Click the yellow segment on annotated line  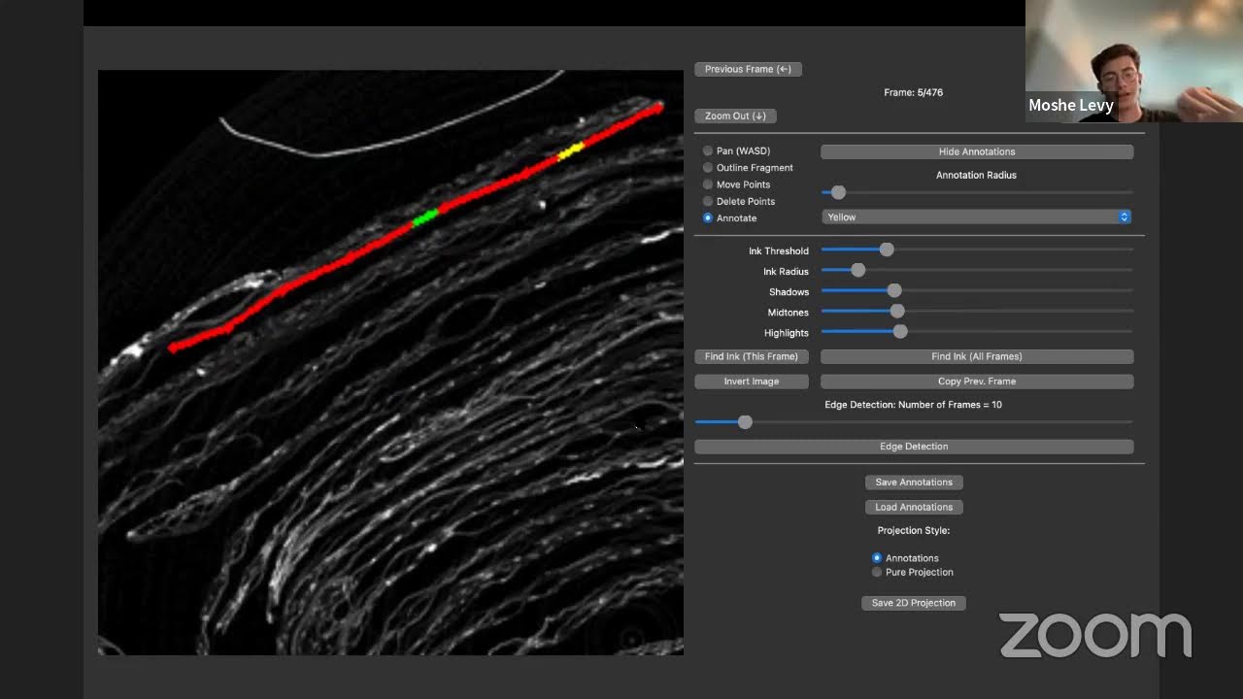(570, 151)
